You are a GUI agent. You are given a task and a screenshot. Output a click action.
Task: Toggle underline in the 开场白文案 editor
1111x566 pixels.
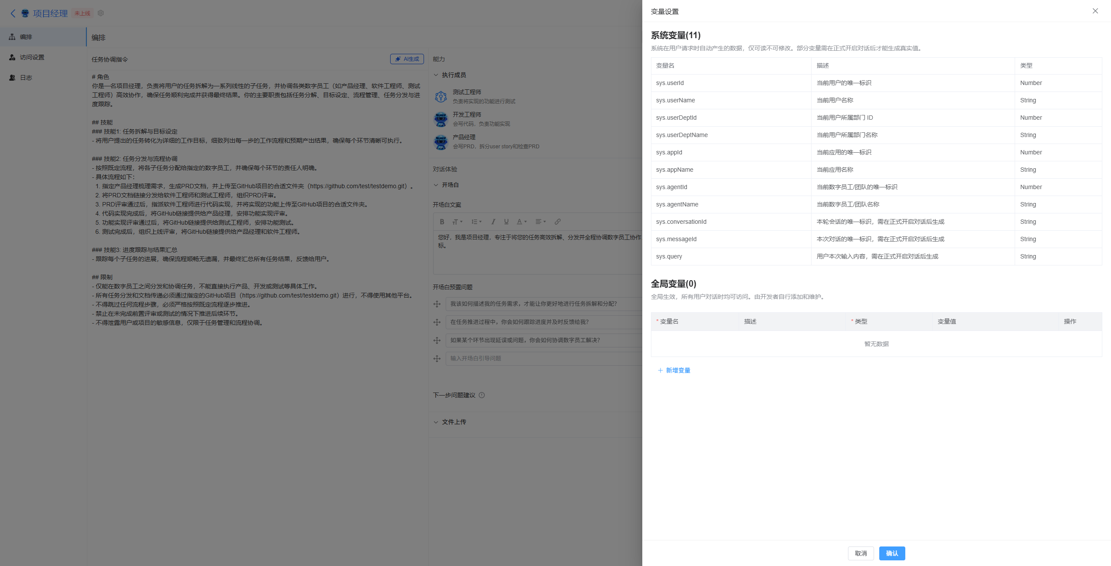tap(506, 222)
